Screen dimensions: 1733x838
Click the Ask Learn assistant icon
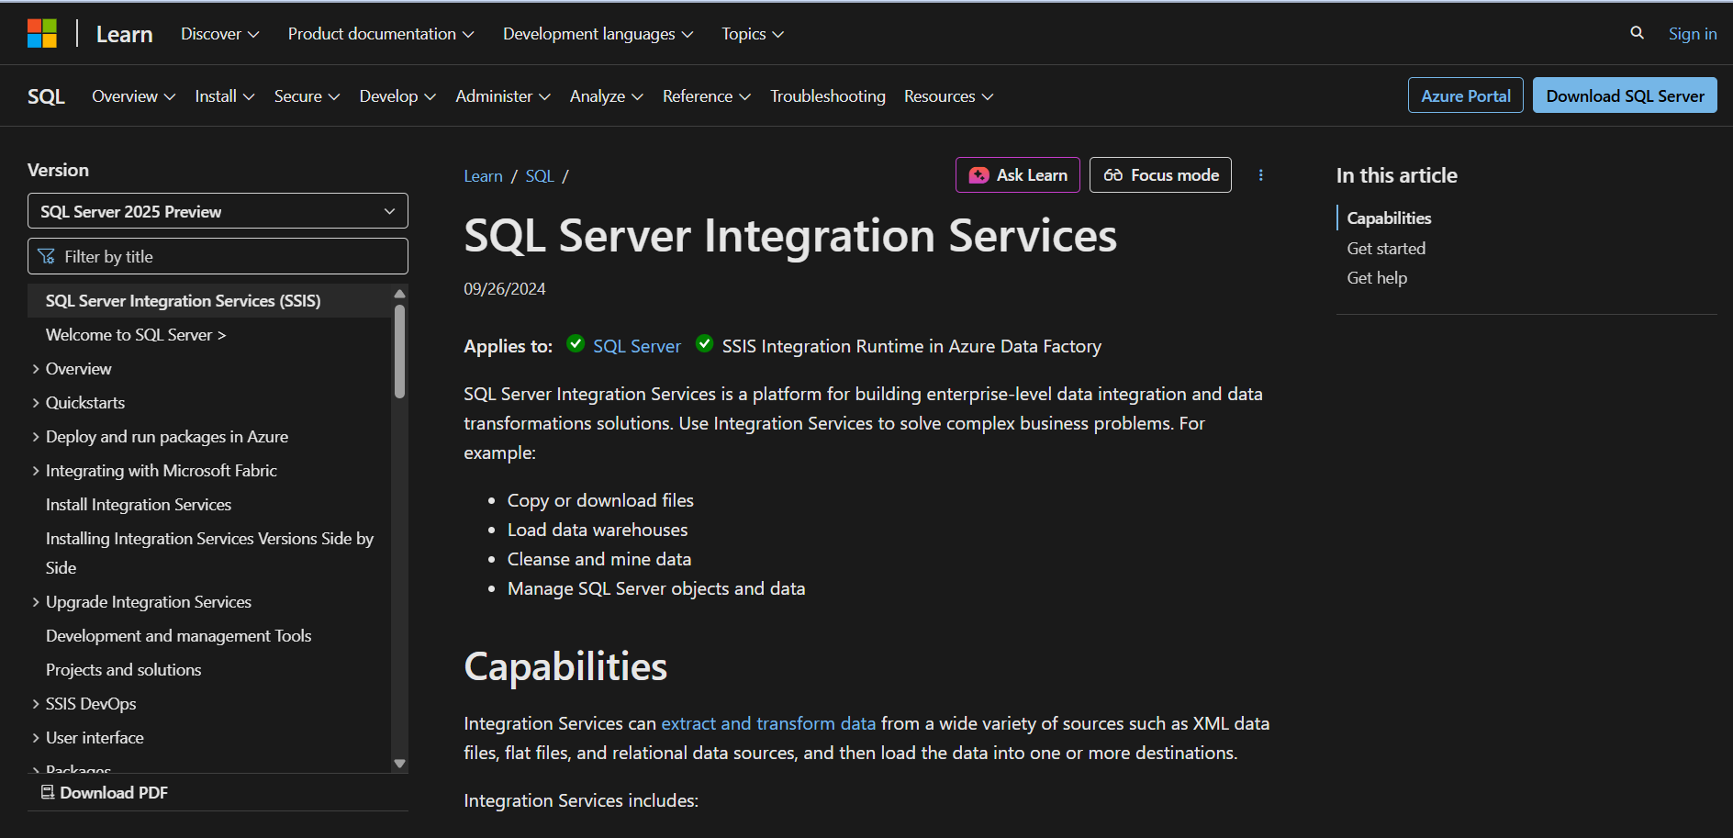point(978,174)
